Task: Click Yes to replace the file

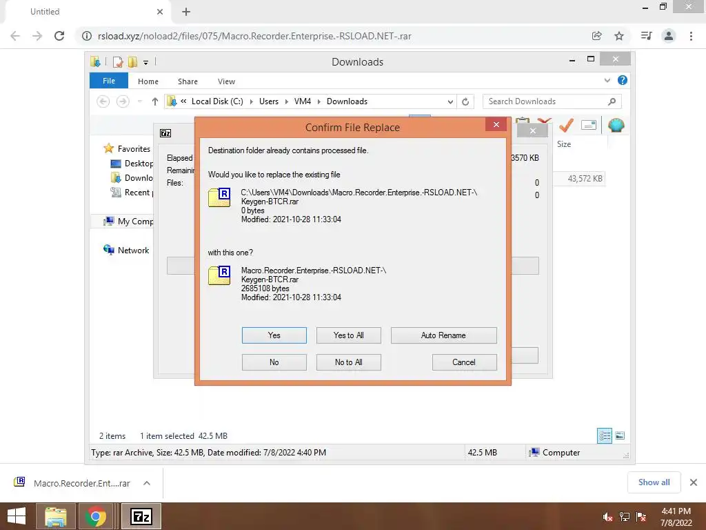Action: click(x=274, y=335)
